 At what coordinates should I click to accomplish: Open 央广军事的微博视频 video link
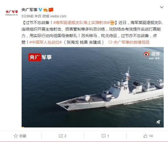tap(131, 42)
